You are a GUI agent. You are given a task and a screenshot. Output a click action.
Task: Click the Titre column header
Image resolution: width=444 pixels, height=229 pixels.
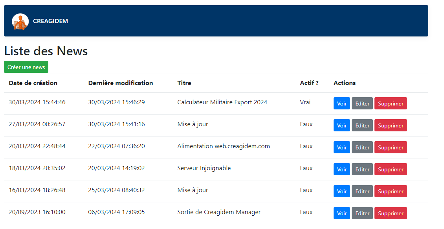184,83
